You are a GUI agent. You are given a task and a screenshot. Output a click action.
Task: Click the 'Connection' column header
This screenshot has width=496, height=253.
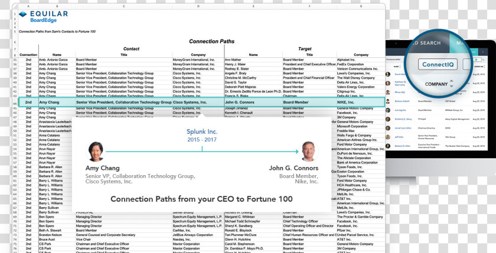coord(28,55)
